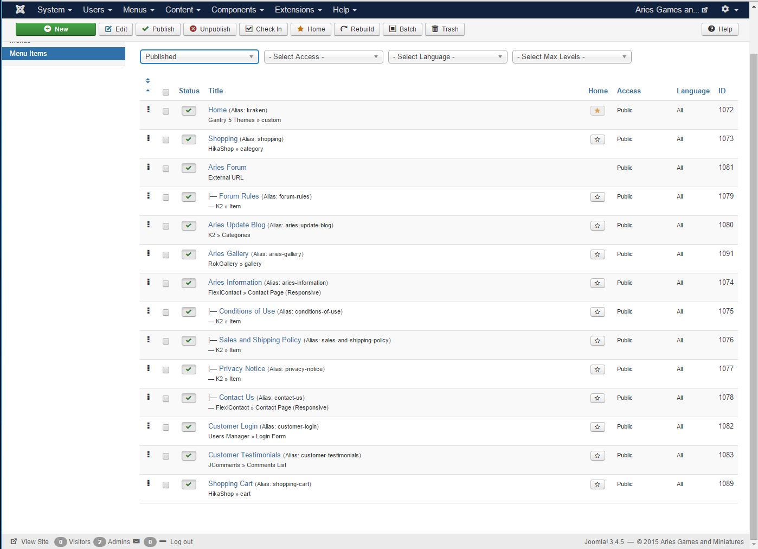
Task: Select the Shopping Cart row checkbox
Action: coord(166,485)
